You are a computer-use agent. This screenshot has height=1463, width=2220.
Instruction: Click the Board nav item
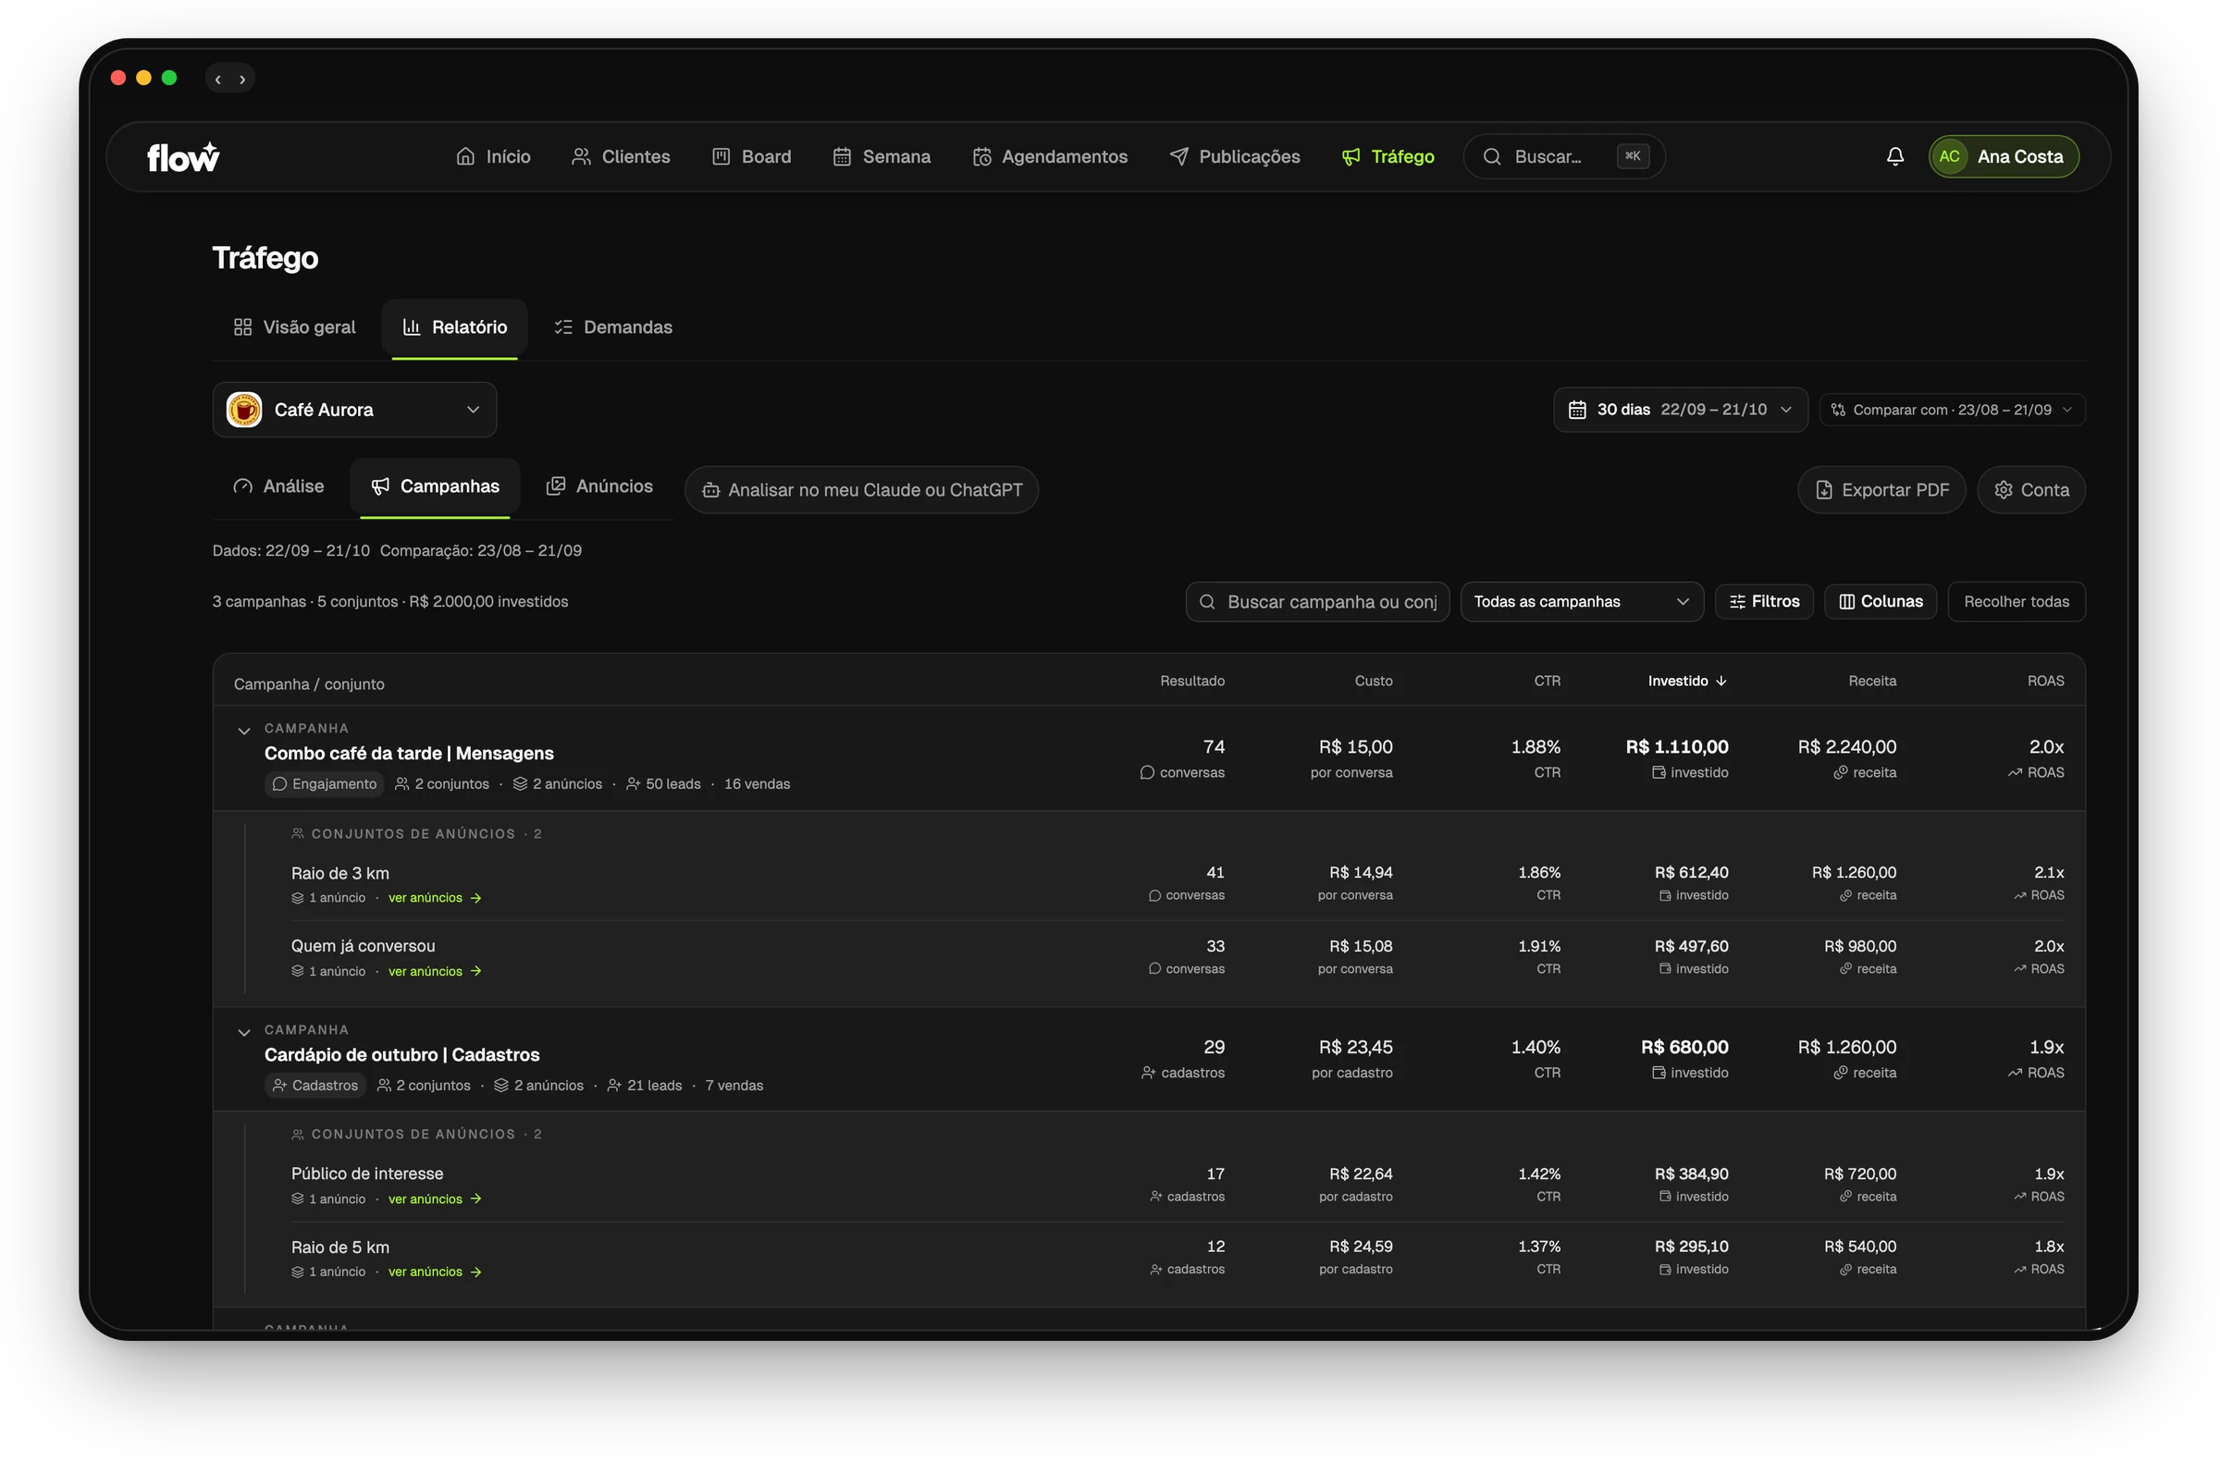(751, 157)
